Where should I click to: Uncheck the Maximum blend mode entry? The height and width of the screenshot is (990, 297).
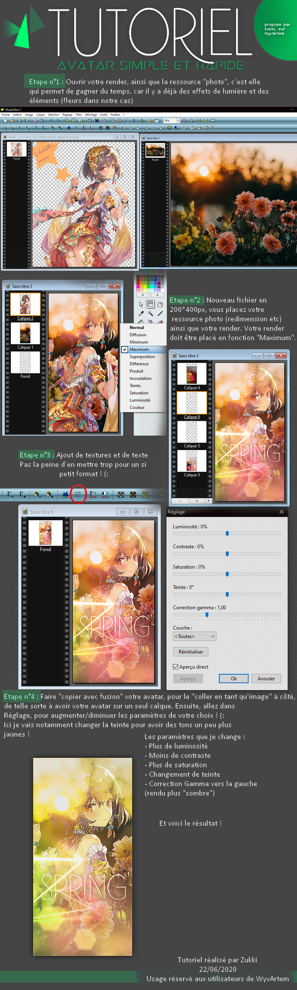tap(144, 349)
